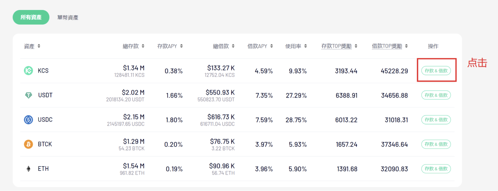Click ETH utilization 5.90%

tap(298, 169)
